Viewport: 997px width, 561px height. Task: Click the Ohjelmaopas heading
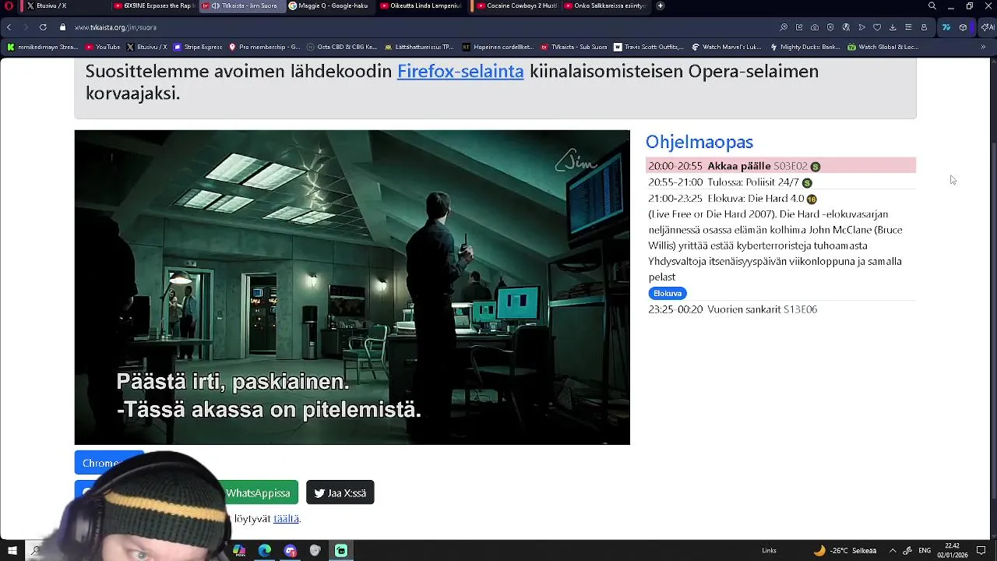coord(699,142)
